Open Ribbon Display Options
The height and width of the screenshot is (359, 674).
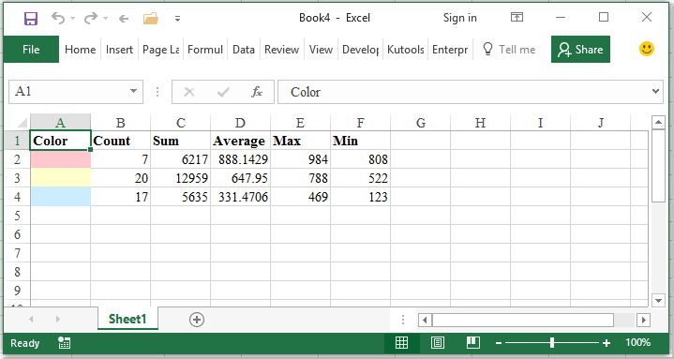coord(517,17)
